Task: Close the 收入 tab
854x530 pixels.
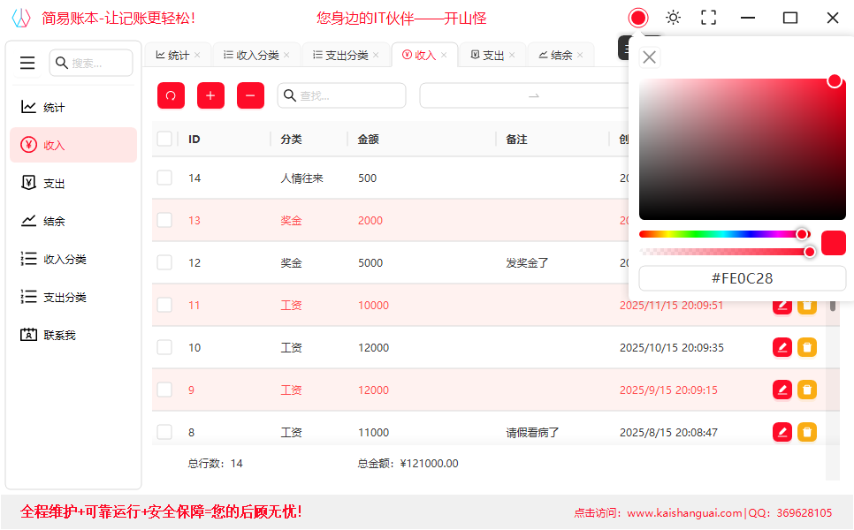Action: click(x=444, y=55)
